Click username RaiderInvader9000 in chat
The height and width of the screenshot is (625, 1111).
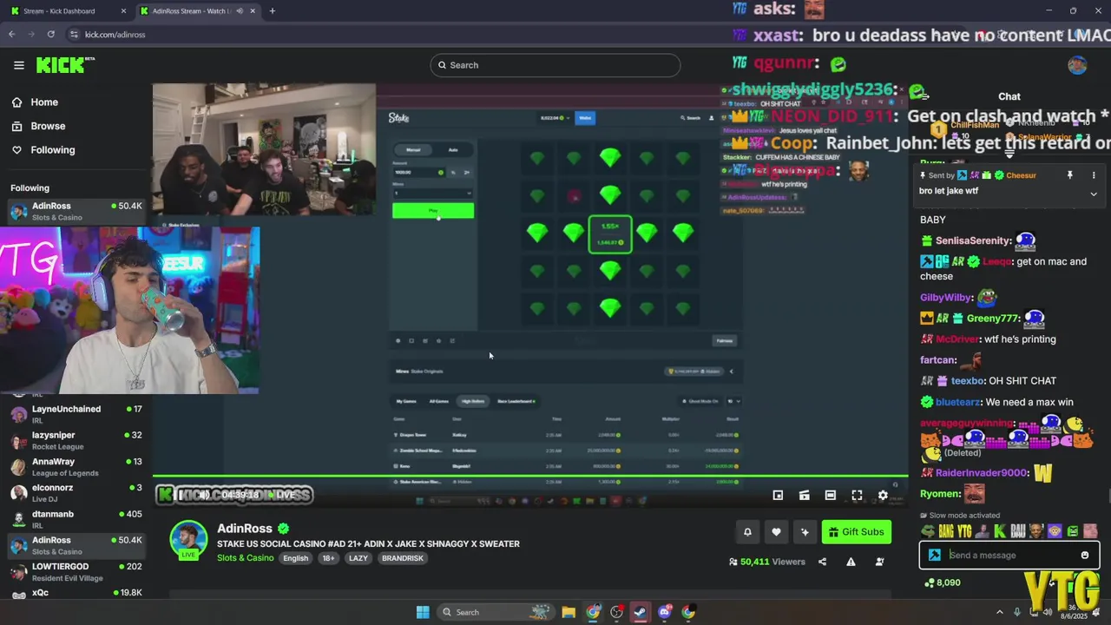tap(981, 473)
